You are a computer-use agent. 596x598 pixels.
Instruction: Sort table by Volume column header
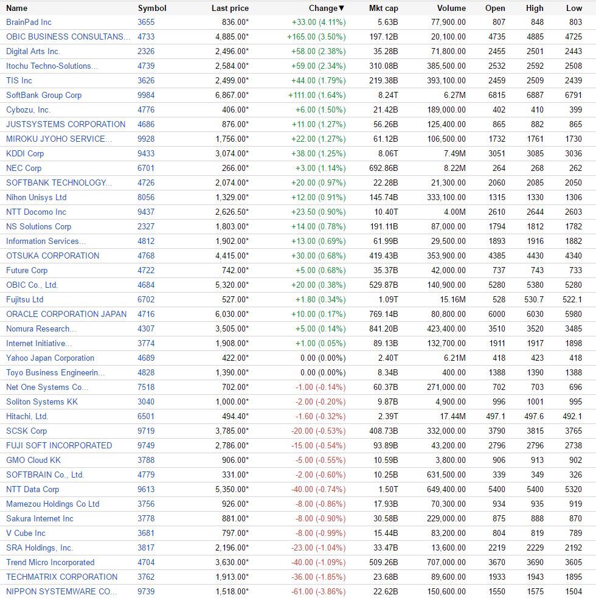click(x=451, y=8)
